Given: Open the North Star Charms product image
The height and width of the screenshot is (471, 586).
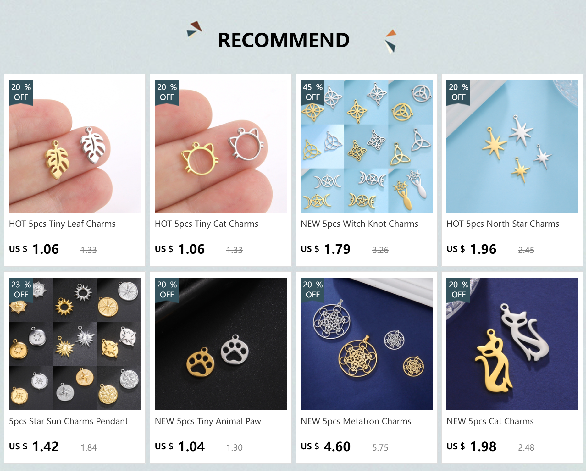Looking at the screenshot, I should pos(512,147).
